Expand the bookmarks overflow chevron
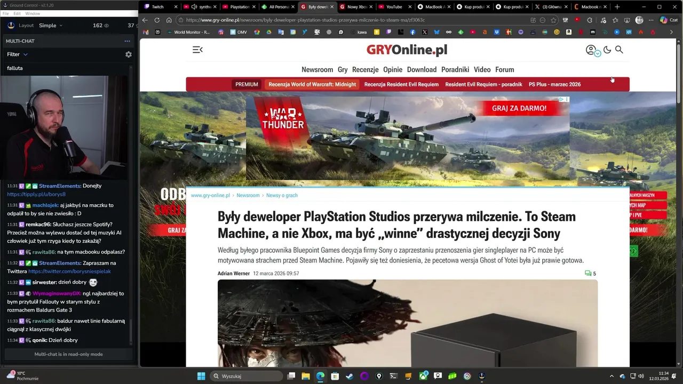 pyautogui.click(x=671, y=32)
